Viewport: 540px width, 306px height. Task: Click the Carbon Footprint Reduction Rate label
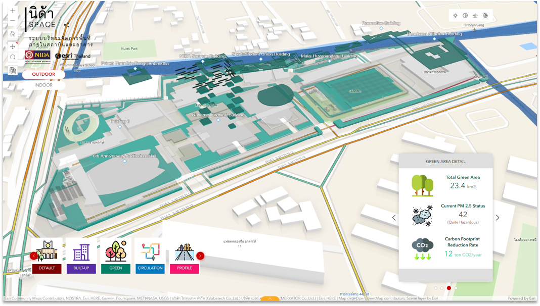tap(463, 242)
